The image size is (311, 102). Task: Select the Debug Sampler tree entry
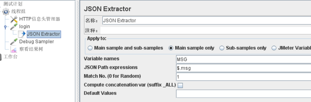pyautogui.click(x=37, y=41)
